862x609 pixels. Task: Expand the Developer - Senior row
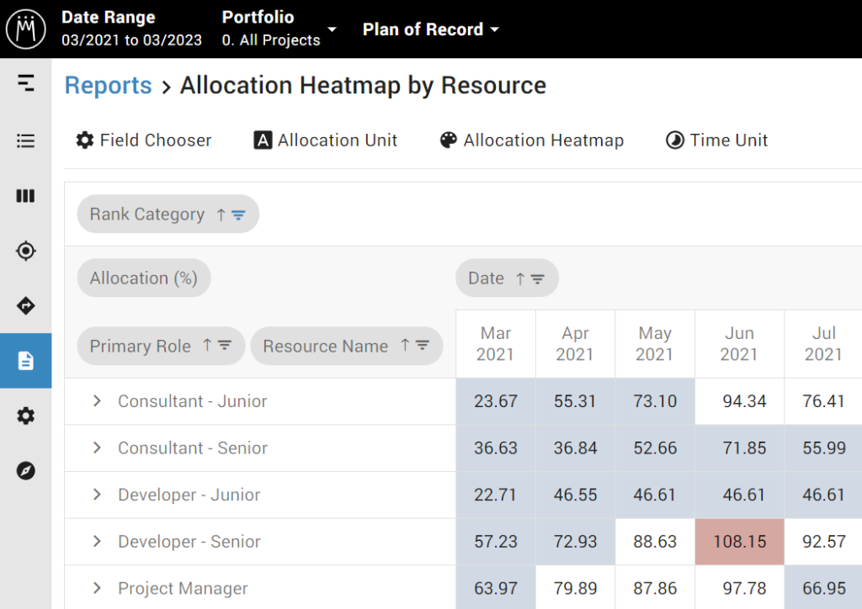click(98, 542)
